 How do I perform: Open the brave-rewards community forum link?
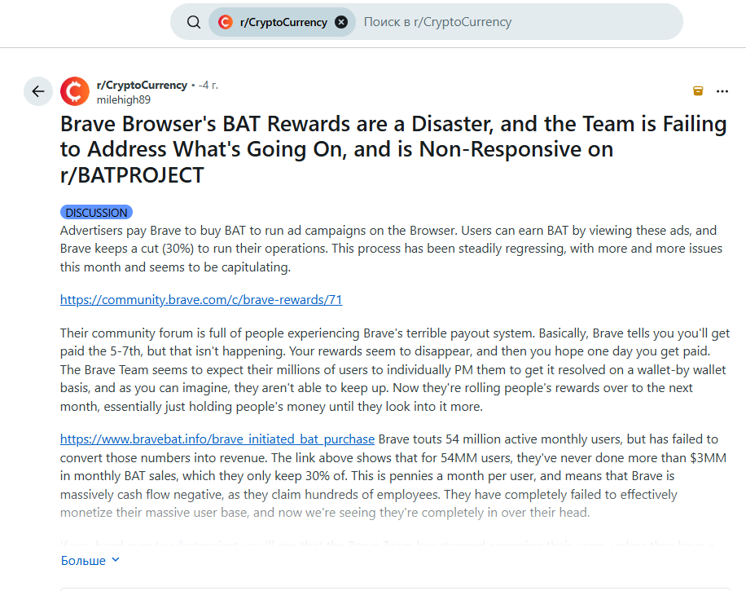click(x=201, y=299)
